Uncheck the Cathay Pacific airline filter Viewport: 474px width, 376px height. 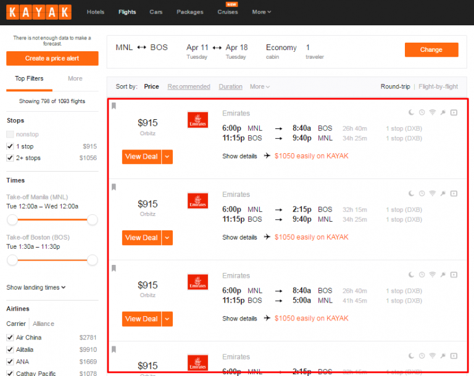click(10, 374)
